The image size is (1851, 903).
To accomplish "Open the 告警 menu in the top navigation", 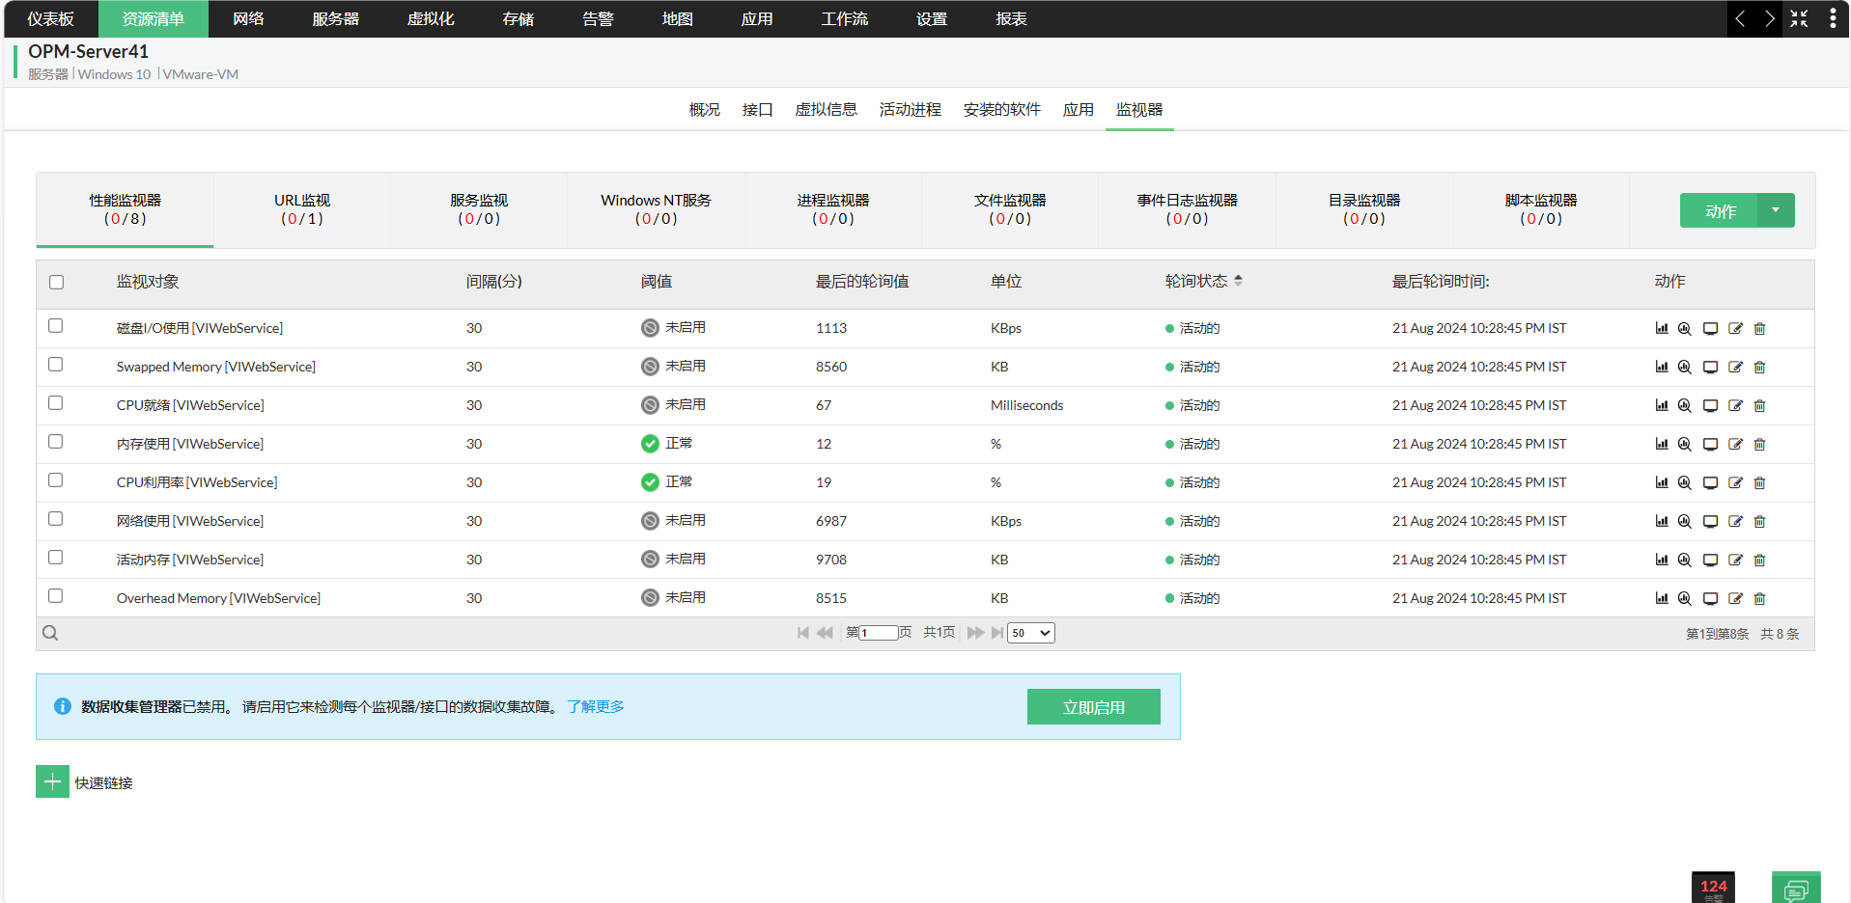I will (x=598, y=18).
